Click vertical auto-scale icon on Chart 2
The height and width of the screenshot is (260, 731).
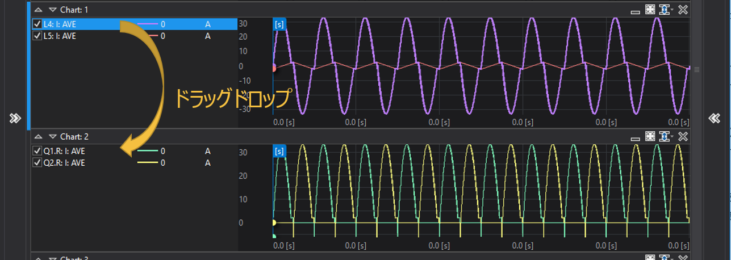663,136
